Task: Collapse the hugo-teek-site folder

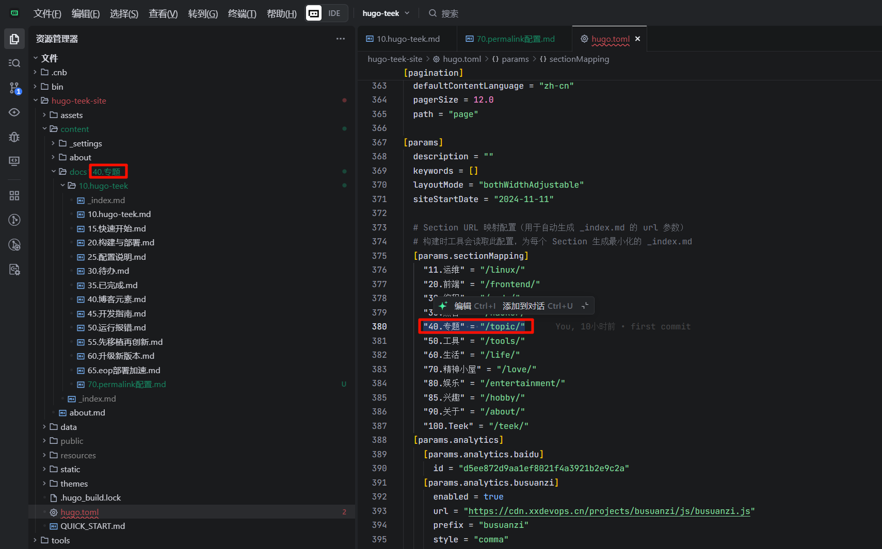Action: (36, 101)
